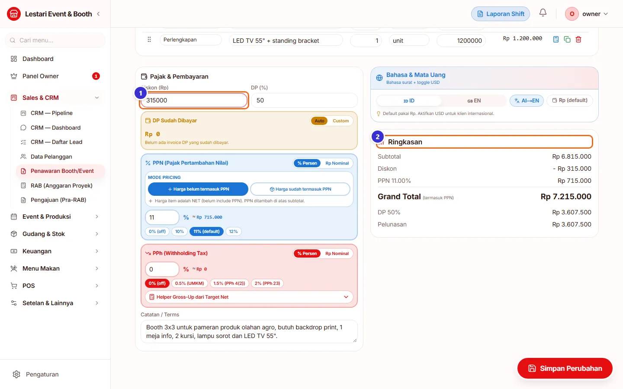
Task: Click the AI→EN translate button
Action: click(x=527, y=101)
